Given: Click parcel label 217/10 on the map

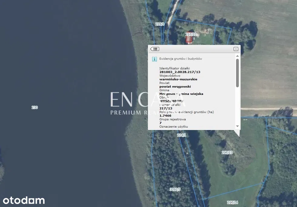Looking at the screenshot, I should (x=191, y=34).
